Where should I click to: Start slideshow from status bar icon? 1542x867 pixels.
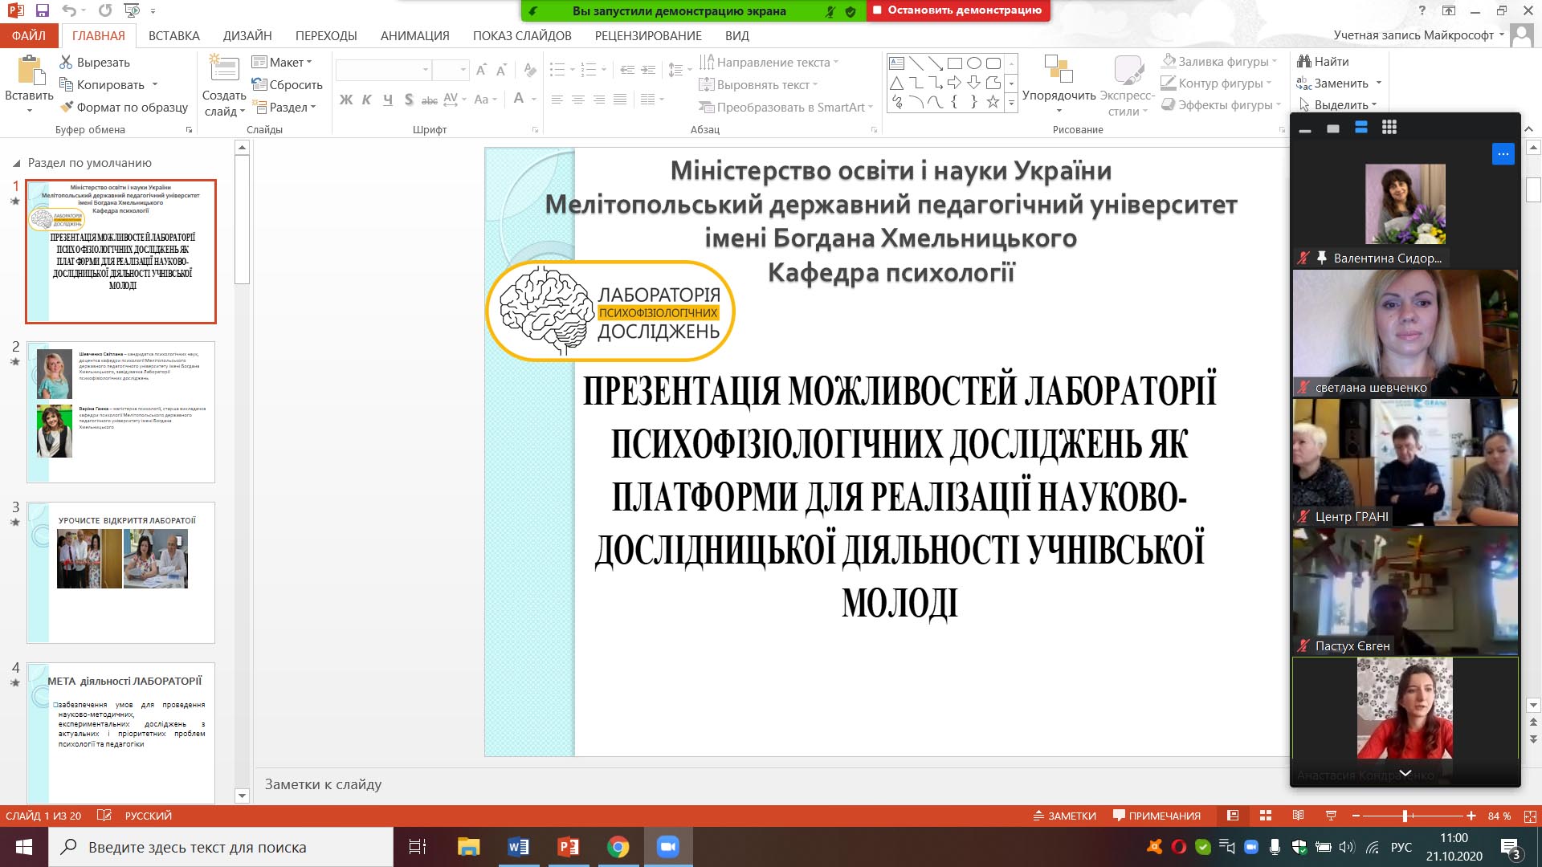click(1331, 816)
